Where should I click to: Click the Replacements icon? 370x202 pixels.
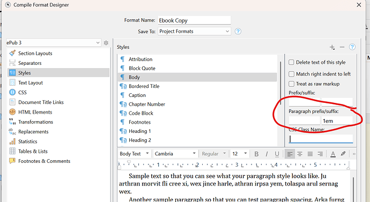pos(12,131)
